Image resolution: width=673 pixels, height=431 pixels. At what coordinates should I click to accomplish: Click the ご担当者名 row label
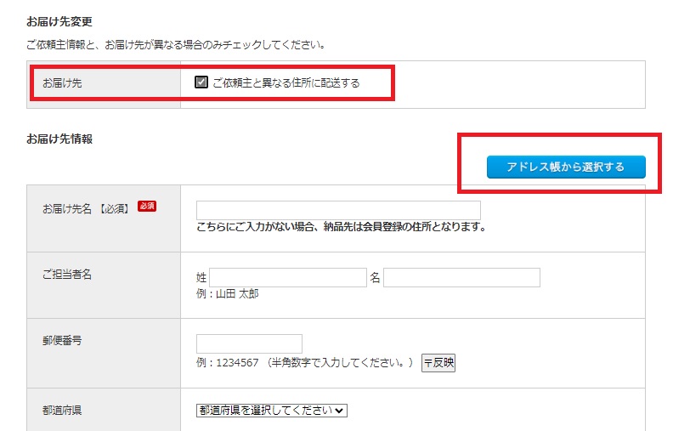[x=67, y=275]
